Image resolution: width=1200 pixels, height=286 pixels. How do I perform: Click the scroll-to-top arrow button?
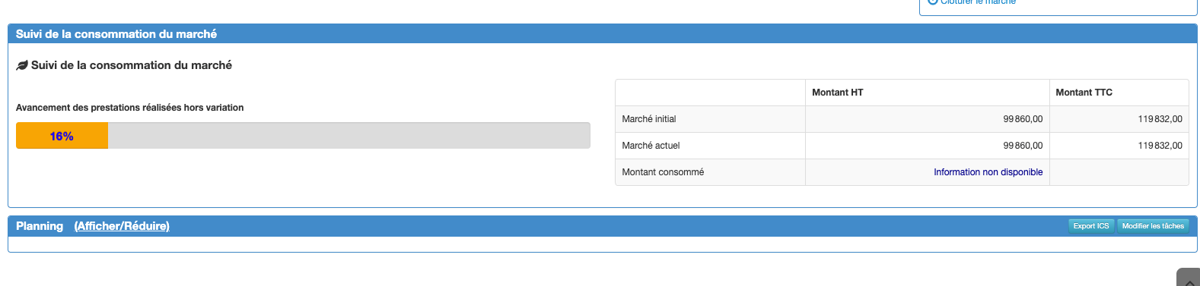tap(1189, 278)
